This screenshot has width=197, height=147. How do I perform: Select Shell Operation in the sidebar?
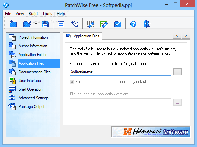(x=31, y=89)
